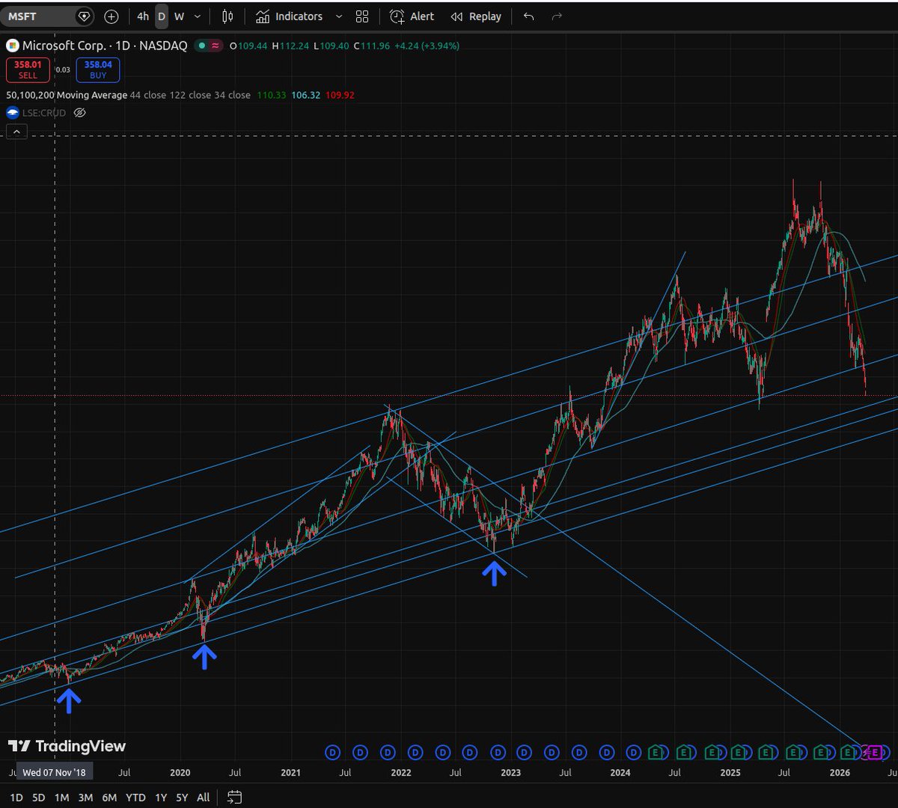The height and width of the screenshot is (808, 898).
Task: Click the purple earnings E marker
Action: pyautogui.click(x=876, y=752)
